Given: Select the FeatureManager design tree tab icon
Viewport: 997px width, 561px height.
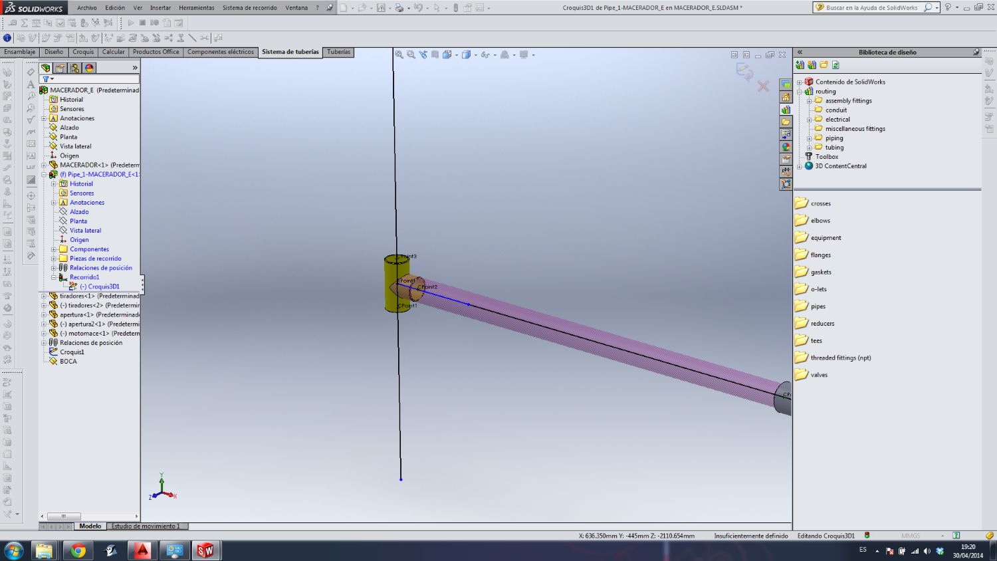Looking at the screenshot, I should coord(45,68).
